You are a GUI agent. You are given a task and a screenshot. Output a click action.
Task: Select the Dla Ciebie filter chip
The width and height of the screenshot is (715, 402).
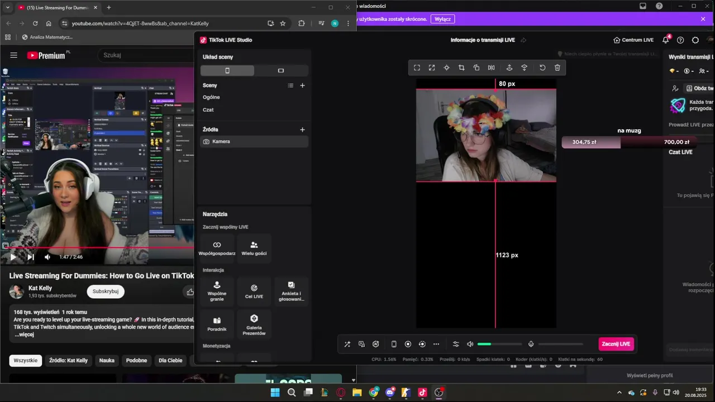(170, 361)
